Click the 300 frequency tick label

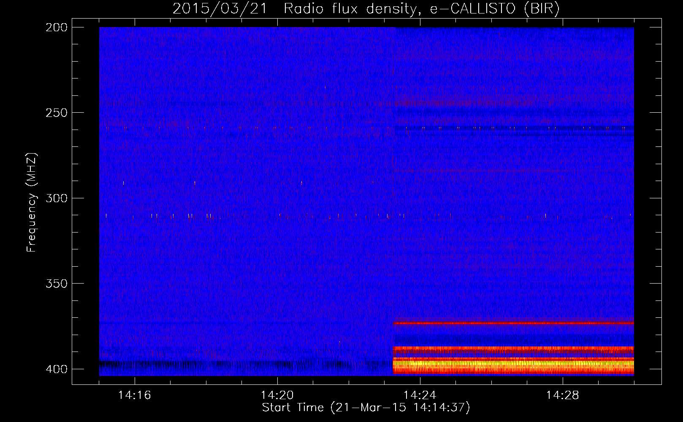tap(56, 198)
